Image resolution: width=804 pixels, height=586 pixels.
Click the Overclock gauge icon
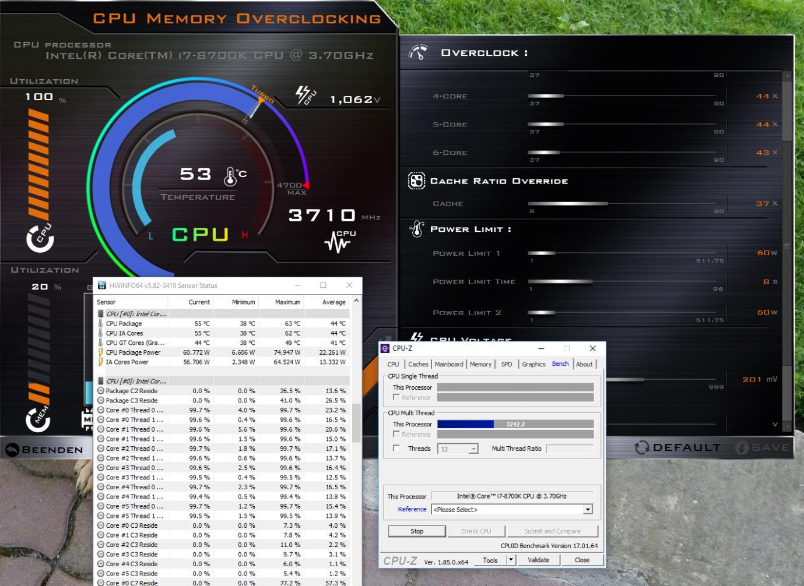tap(418, 52)
